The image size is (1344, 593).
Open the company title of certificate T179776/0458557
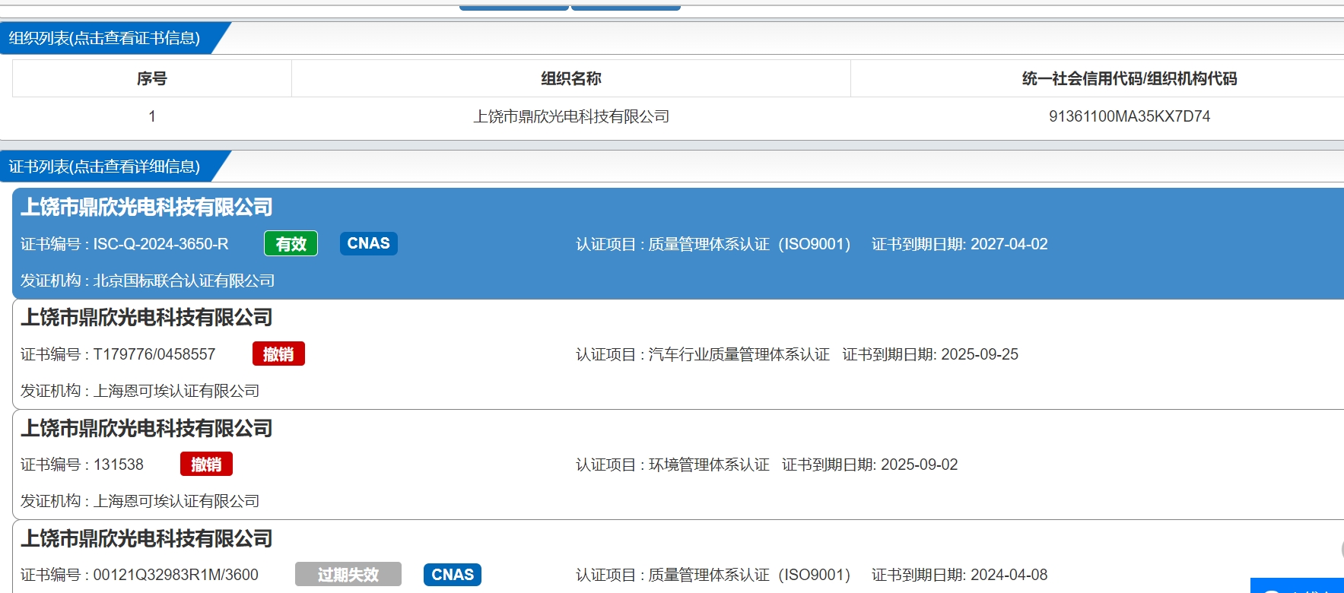pos(147,317)
